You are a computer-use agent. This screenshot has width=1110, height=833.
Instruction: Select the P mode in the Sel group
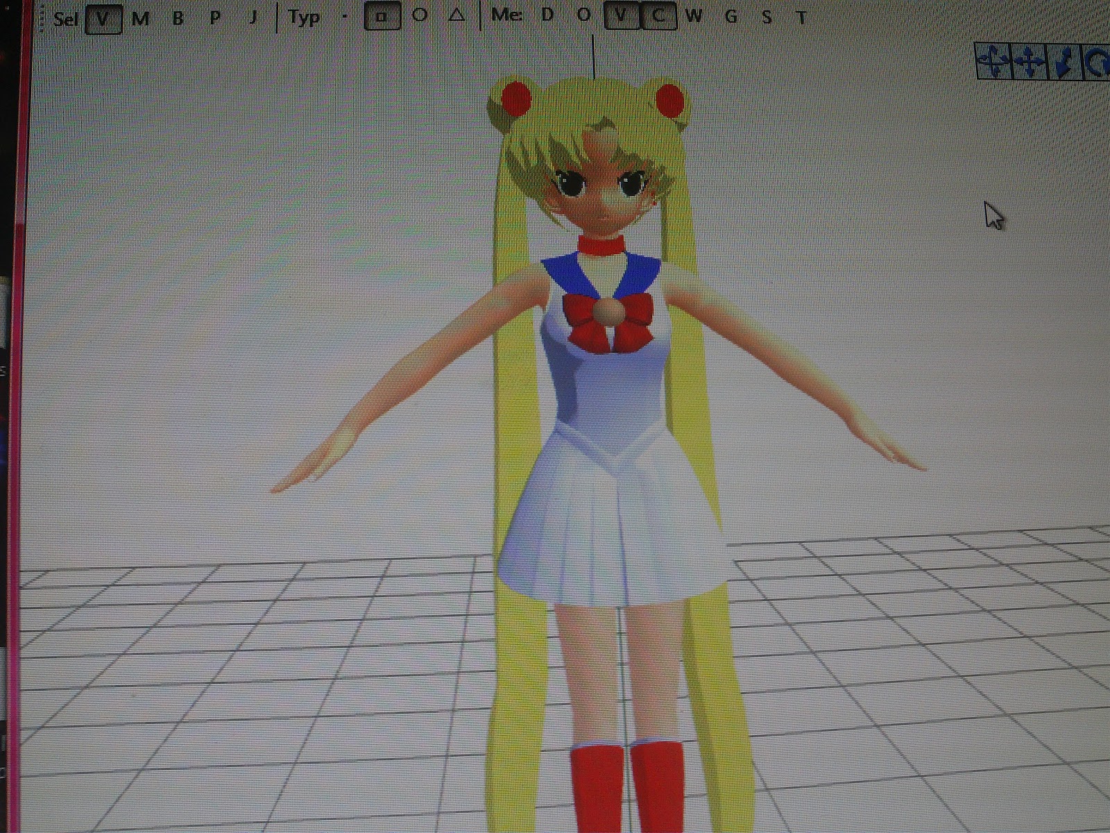pos(214,18)
